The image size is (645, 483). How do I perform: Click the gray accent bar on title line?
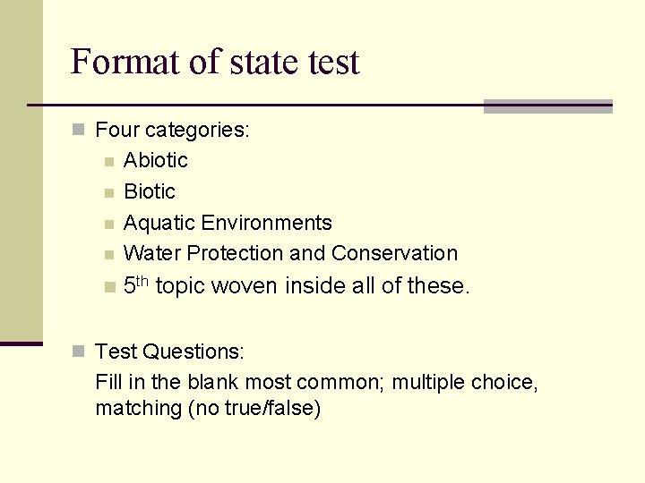pyautogui.click(x=548, y=106)
